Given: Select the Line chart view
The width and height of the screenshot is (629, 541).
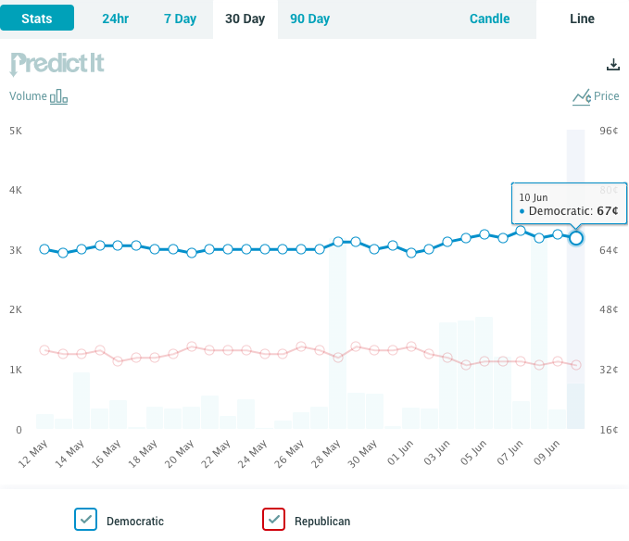Looking at the screenshot, I should point(582,19).
